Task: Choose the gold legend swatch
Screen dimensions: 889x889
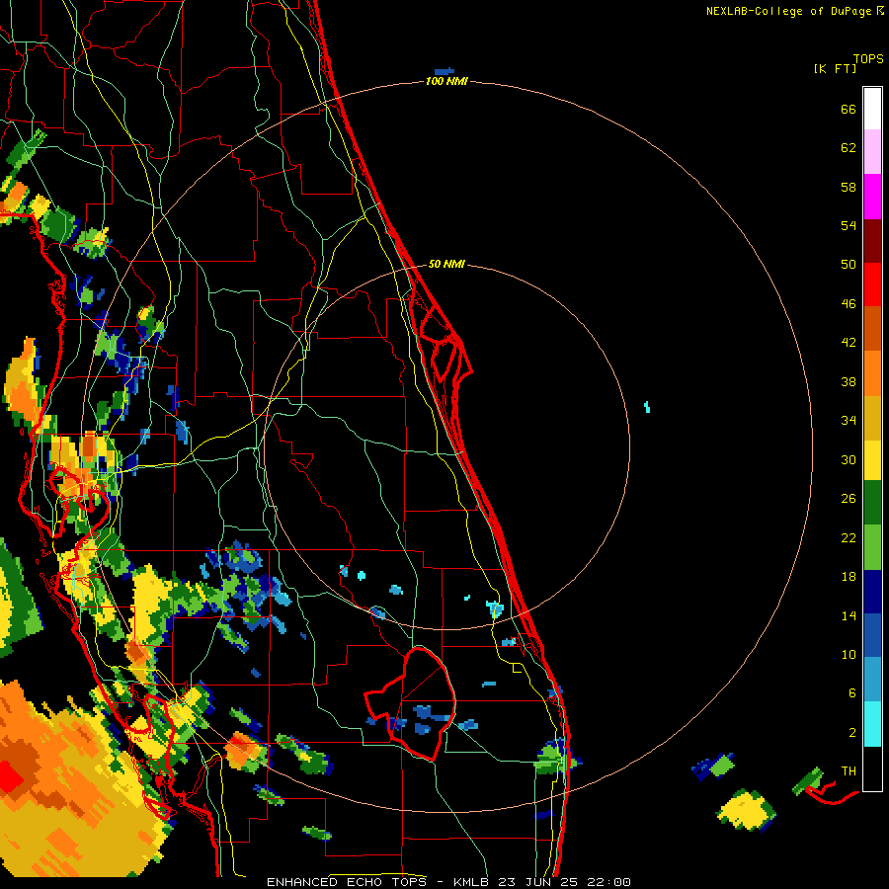Action: click(x=872, y=417)
